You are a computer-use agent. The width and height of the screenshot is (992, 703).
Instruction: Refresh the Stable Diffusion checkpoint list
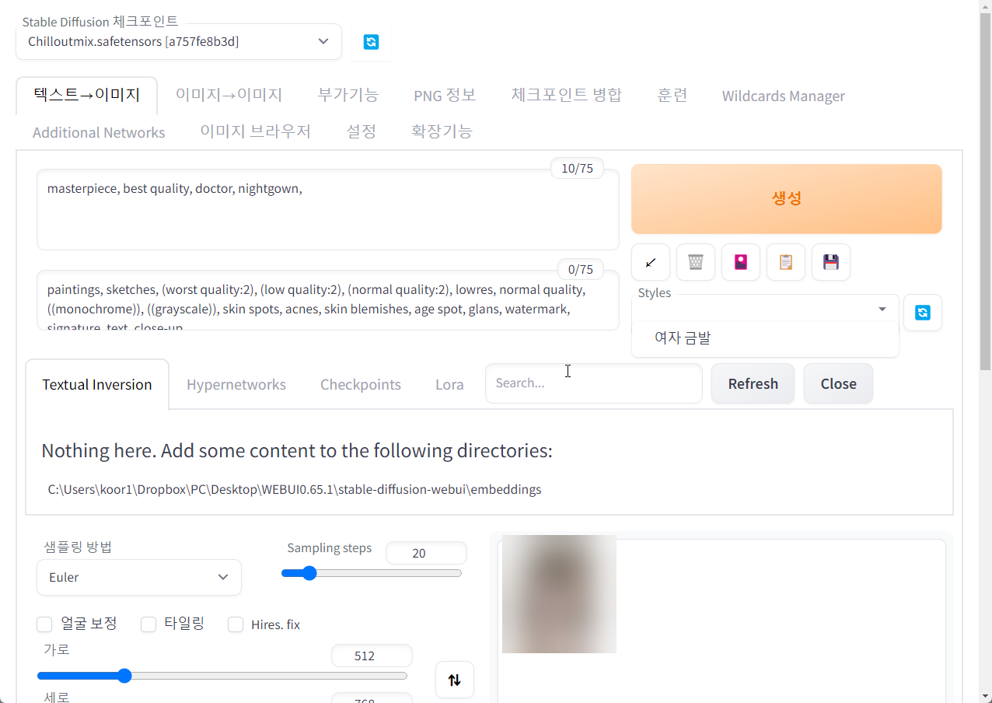[371, 41]
